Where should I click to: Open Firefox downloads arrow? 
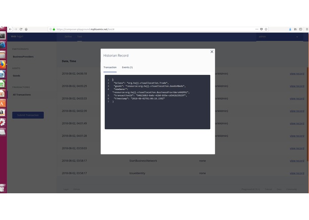[x=290, y=29]
